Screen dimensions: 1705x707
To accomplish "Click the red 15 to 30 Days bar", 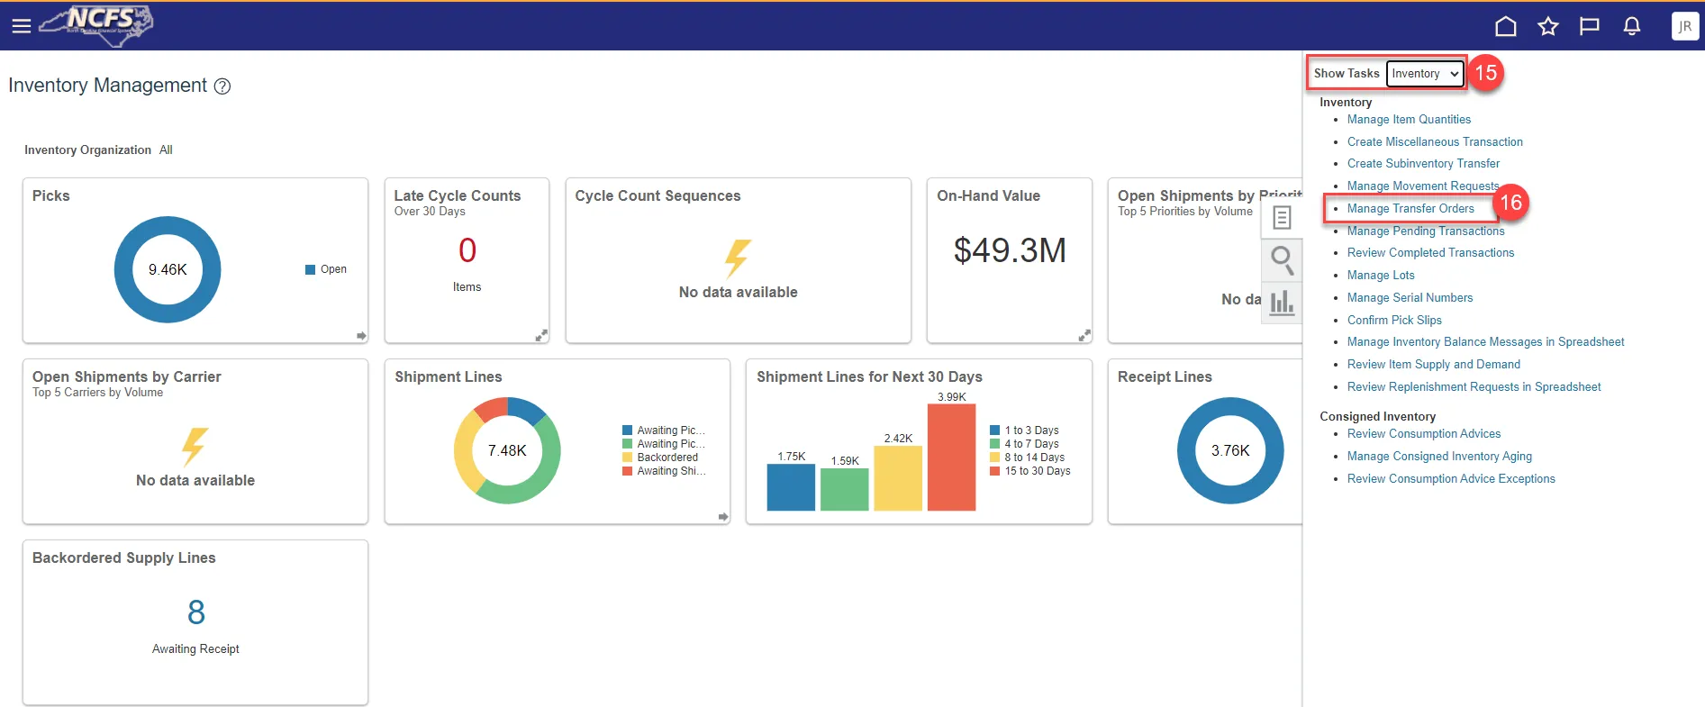I will (x=951, y=458).
